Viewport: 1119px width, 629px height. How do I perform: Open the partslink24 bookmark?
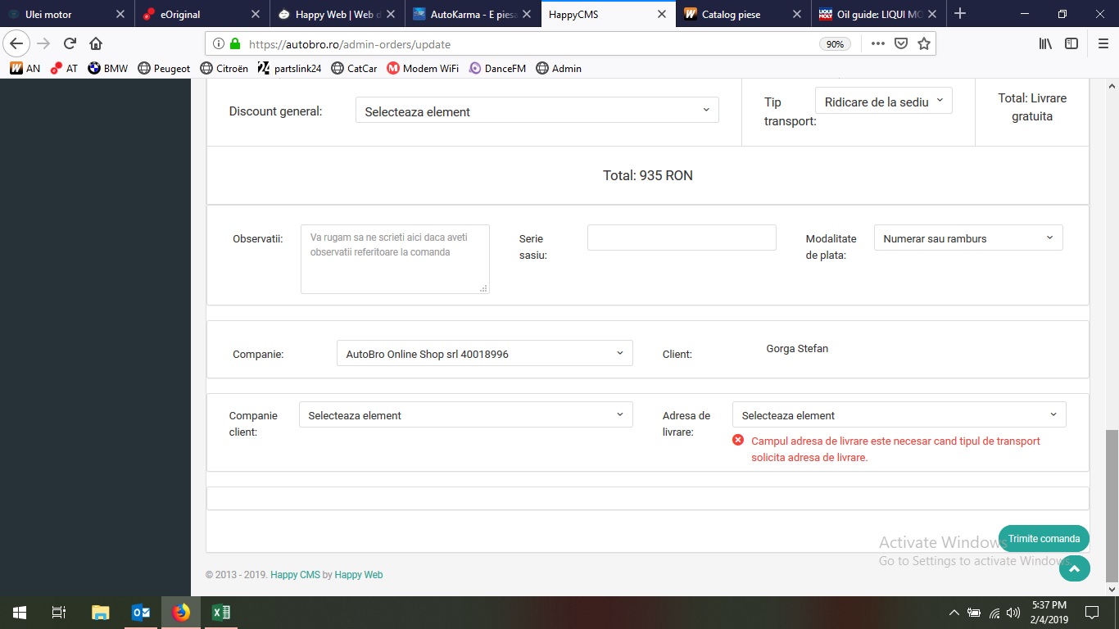(x=290, y=68)
